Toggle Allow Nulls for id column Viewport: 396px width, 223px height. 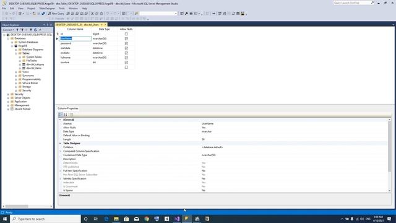(x=126, y=34)
